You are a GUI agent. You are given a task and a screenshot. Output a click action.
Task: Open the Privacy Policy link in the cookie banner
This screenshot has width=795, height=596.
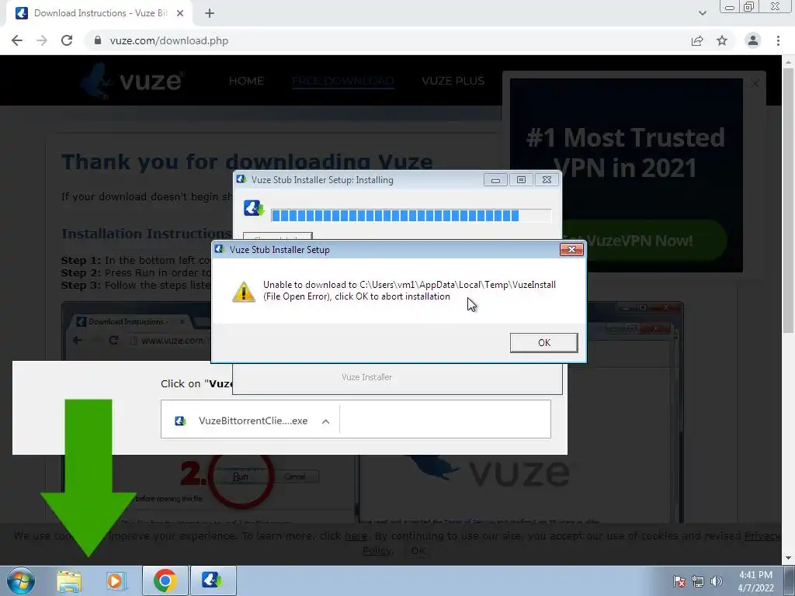(x=762, y=535)
